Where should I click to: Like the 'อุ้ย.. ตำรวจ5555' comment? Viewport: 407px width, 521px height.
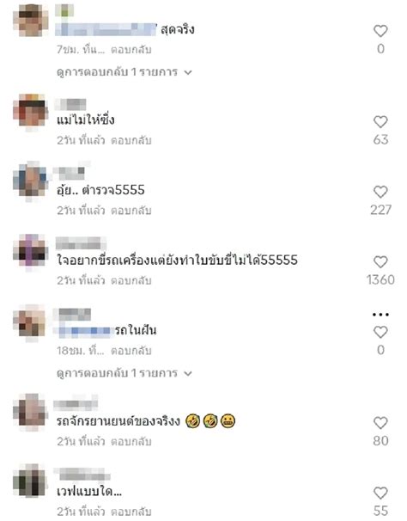coord(380,192)
